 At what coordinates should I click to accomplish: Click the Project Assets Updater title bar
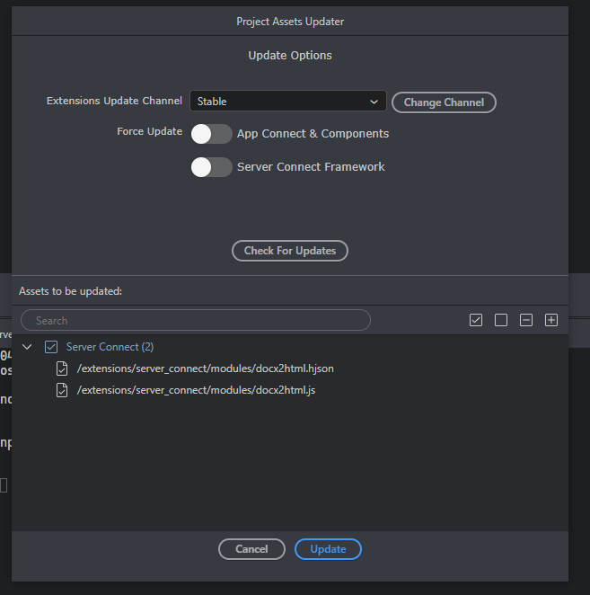click(x=290, y=21)
